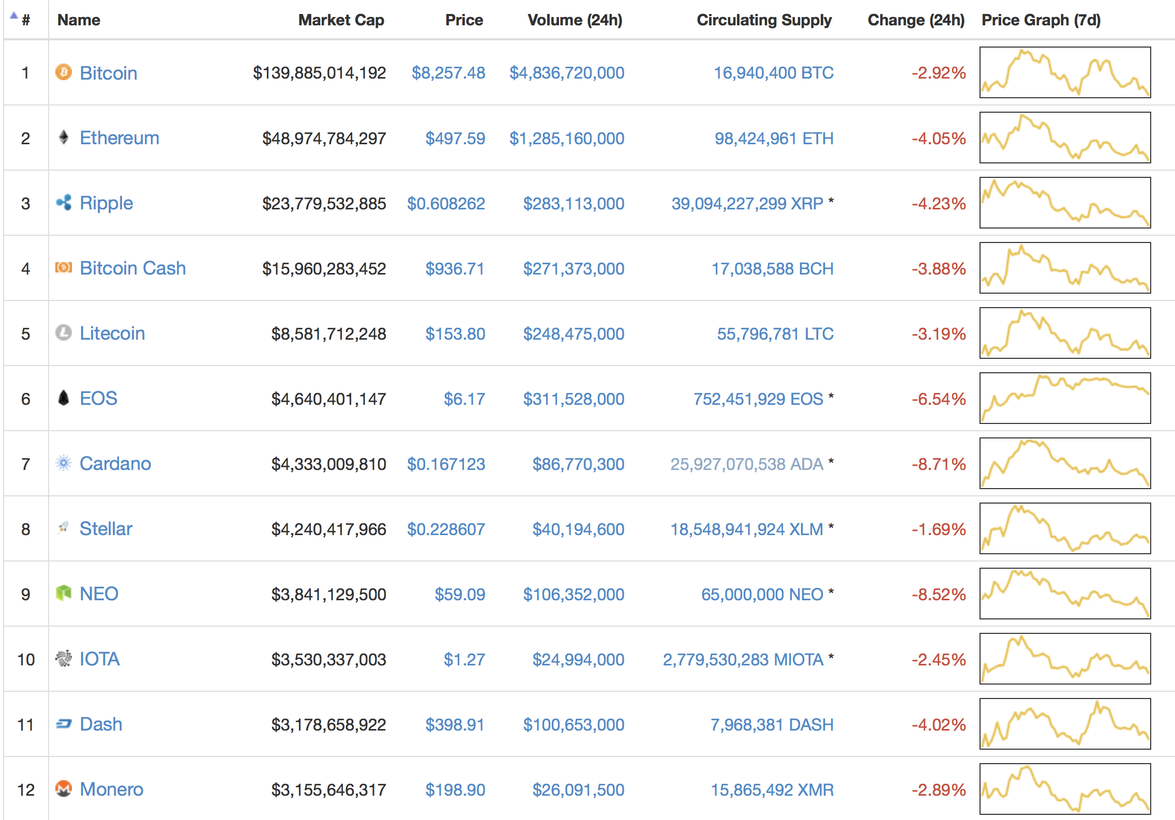Click the Bitcoin coin icon
Image resolution: width=1175 pixels, height=820 pixels.
(x=64, y=72)
